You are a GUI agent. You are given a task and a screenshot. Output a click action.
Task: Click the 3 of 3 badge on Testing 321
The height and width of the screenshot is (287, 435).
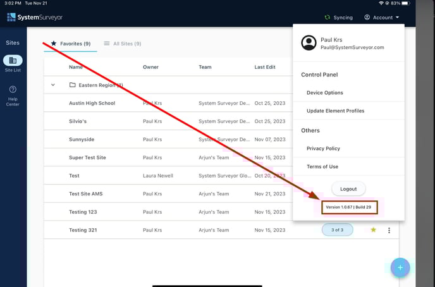[338, 230]
